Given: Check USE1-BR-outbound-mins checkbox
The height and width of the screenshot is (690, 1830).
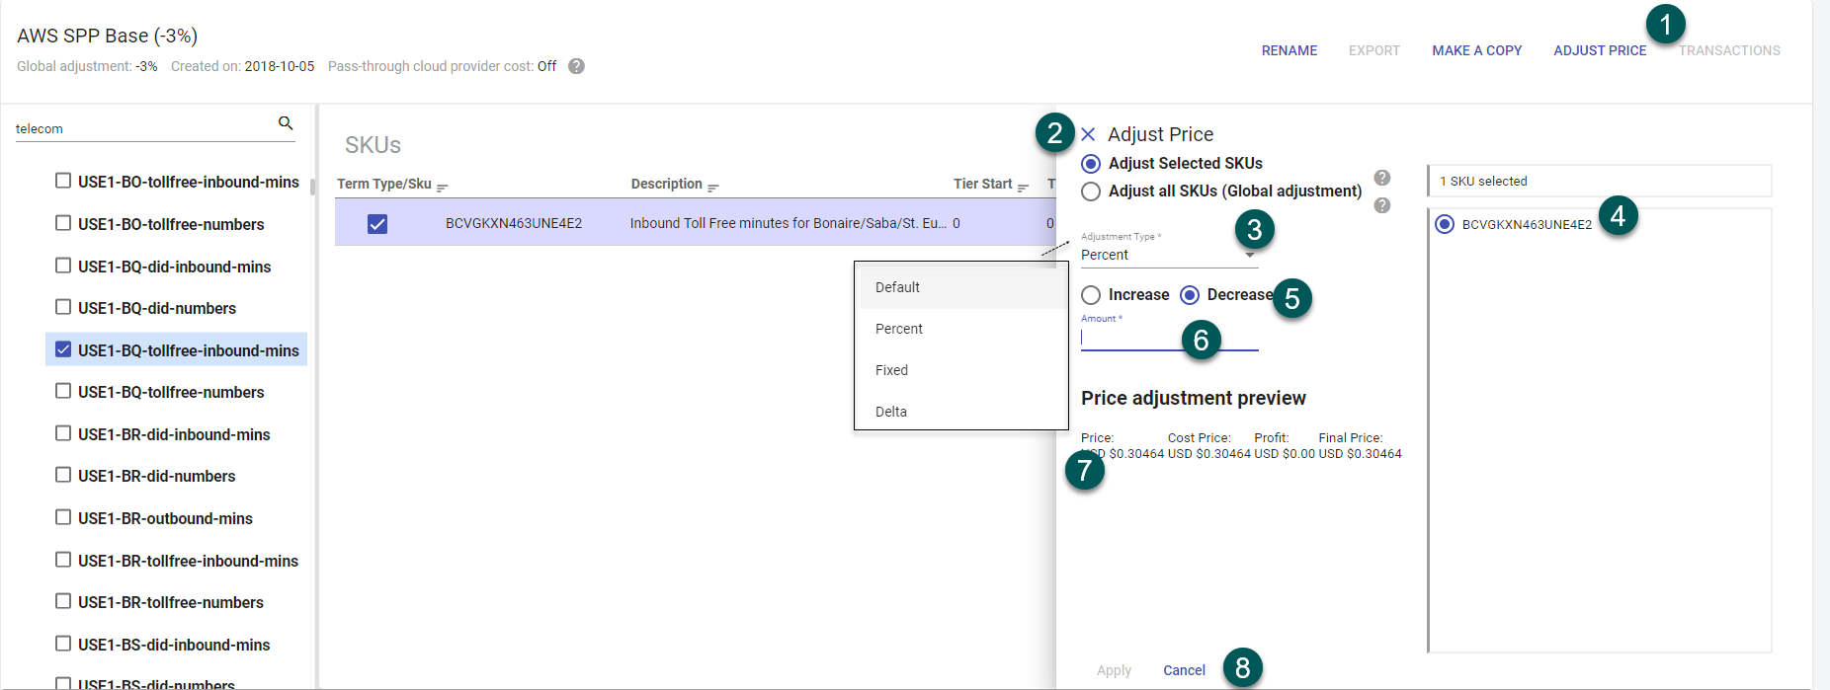Looking at the screenshot, I should [63, 517].
